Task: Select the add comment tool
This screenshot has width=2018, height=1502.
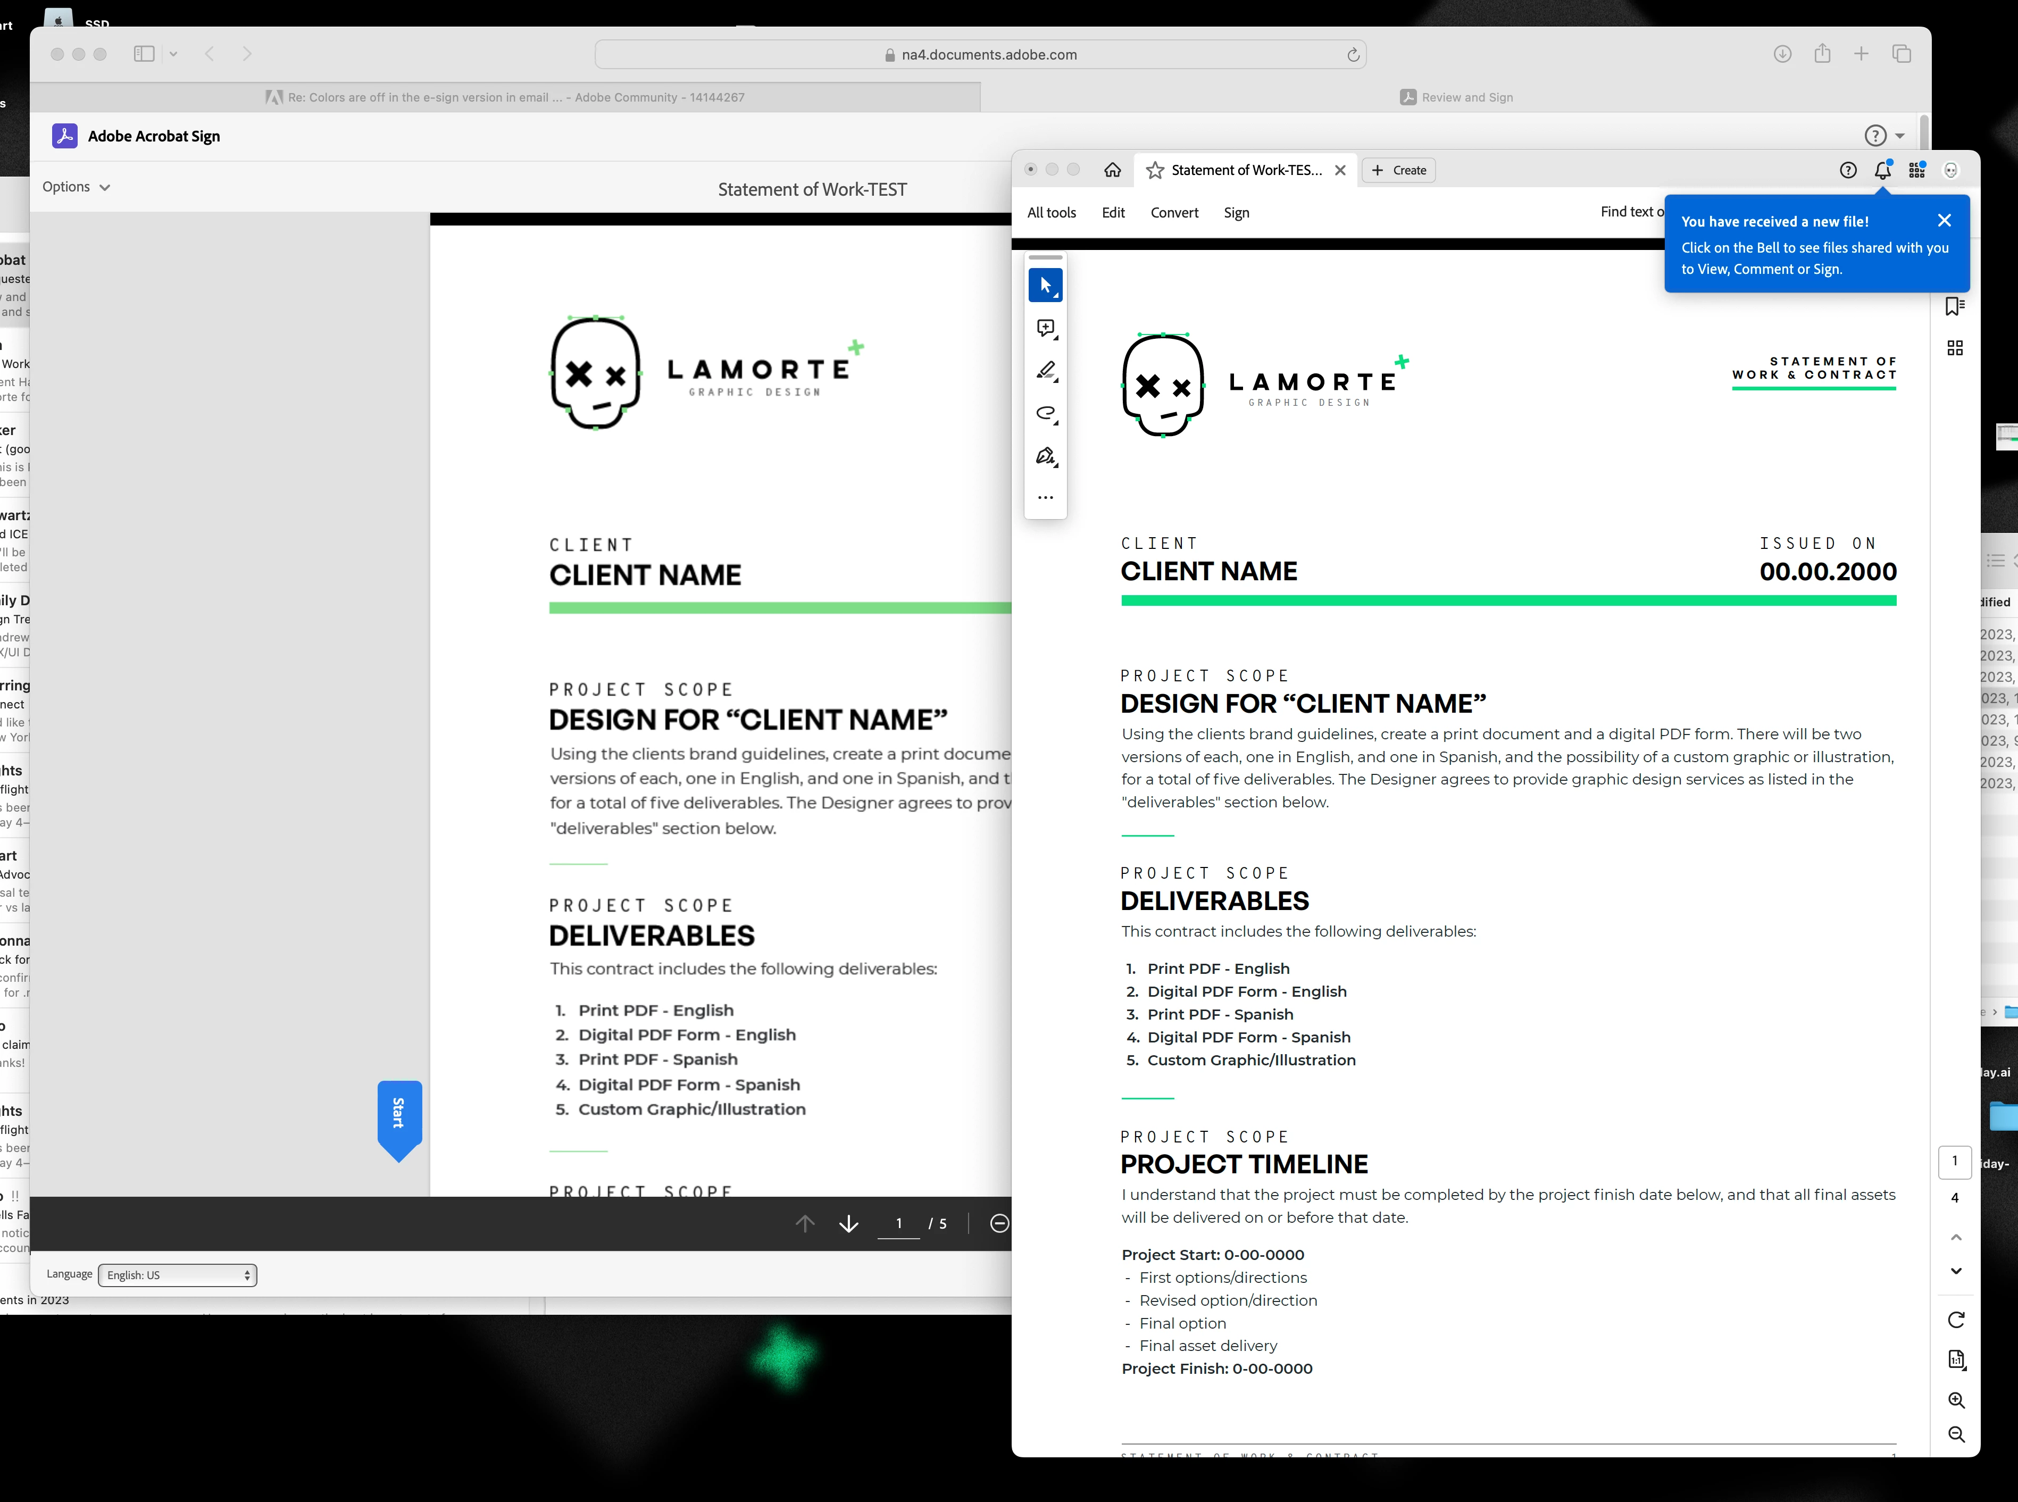Action: tap(1045, 328)
